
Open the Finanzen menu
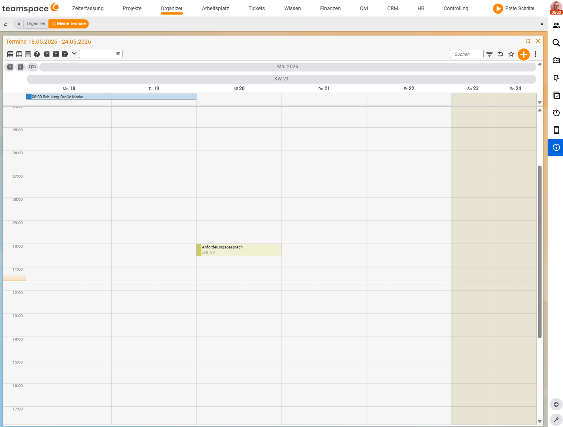(330, 8)
